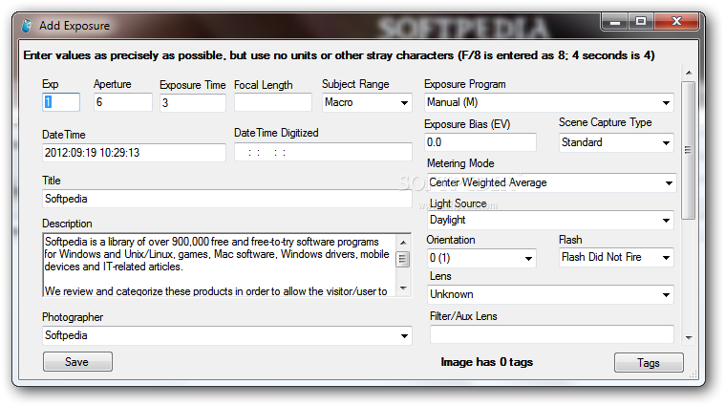
Task: Click the Filter/Aux Lens input field
Action: click(x=551, y=333)
